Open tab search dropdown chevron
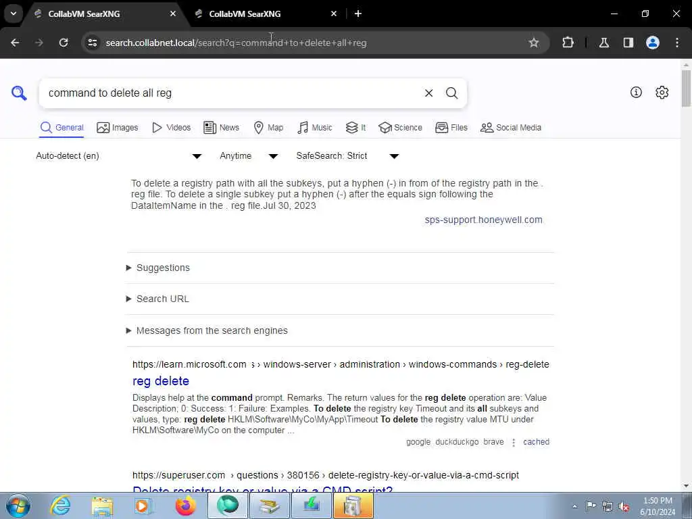692x519 pixels. point(14,14)
